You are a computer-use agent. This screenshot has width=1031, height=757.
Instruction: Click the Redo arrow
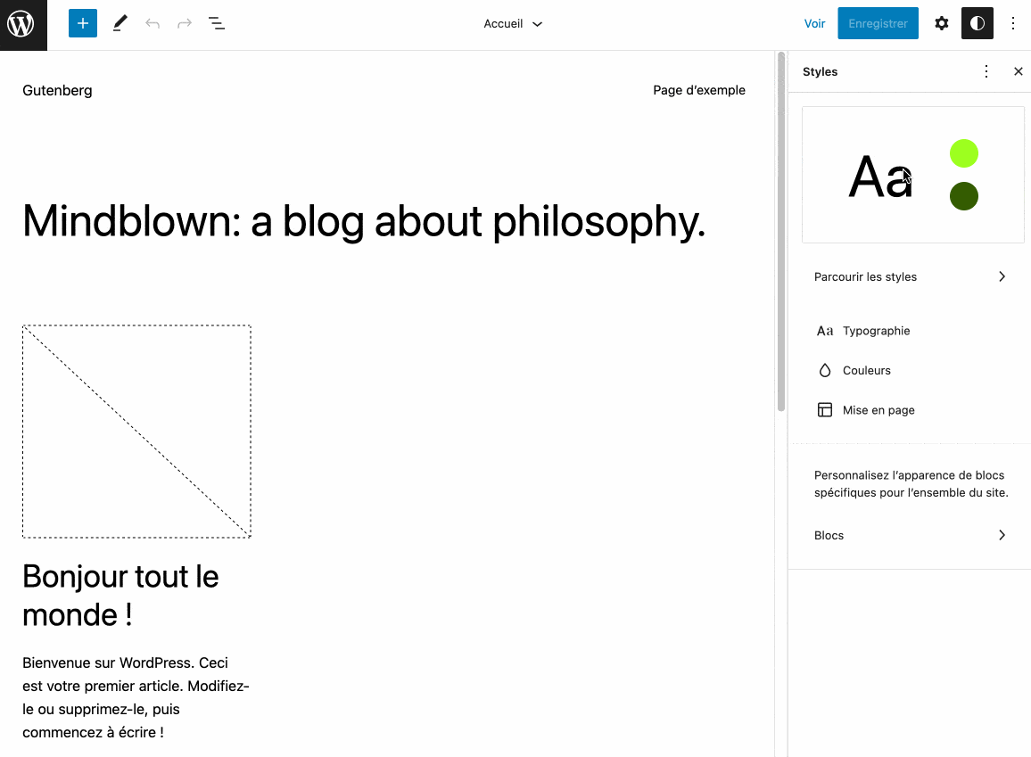(x=185, y=24)
